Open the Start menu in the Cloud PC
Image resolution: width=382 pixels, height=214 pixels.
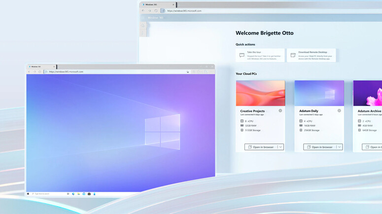pyautogui.click(x=28, y=194)
